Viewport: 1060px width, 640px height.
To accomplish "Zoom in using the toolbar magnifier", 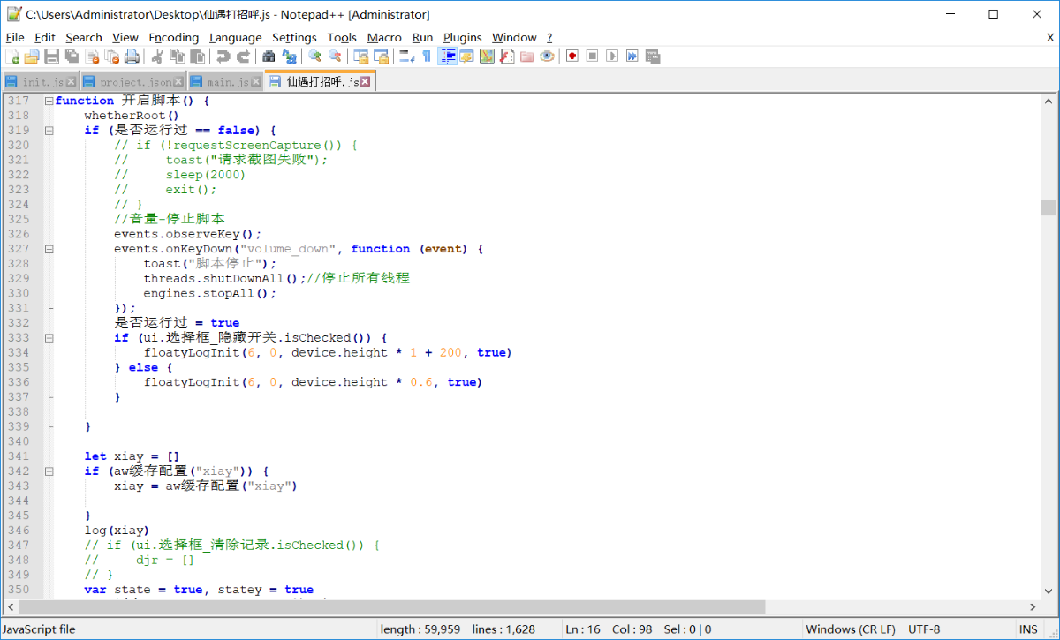I will pyautogui.click(x=314, y=56).
